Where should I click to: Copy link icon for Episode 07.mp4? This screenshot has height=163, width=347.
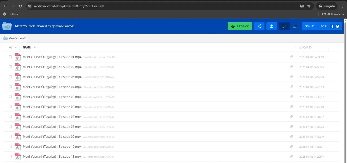click(291, 117)
